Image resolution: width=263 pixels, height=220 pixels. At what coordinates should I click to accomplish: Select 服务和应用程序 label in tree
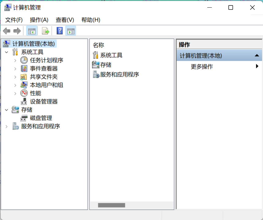point(41,126)
